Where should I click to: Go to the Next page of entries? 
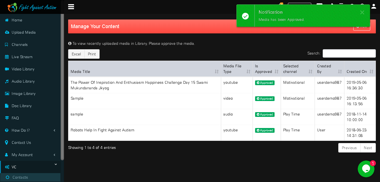click(368, 148)
